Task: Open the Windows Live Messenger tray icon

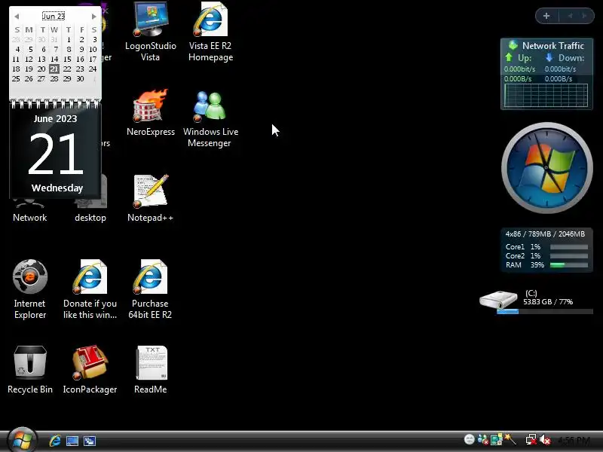Action: (482, 439)
